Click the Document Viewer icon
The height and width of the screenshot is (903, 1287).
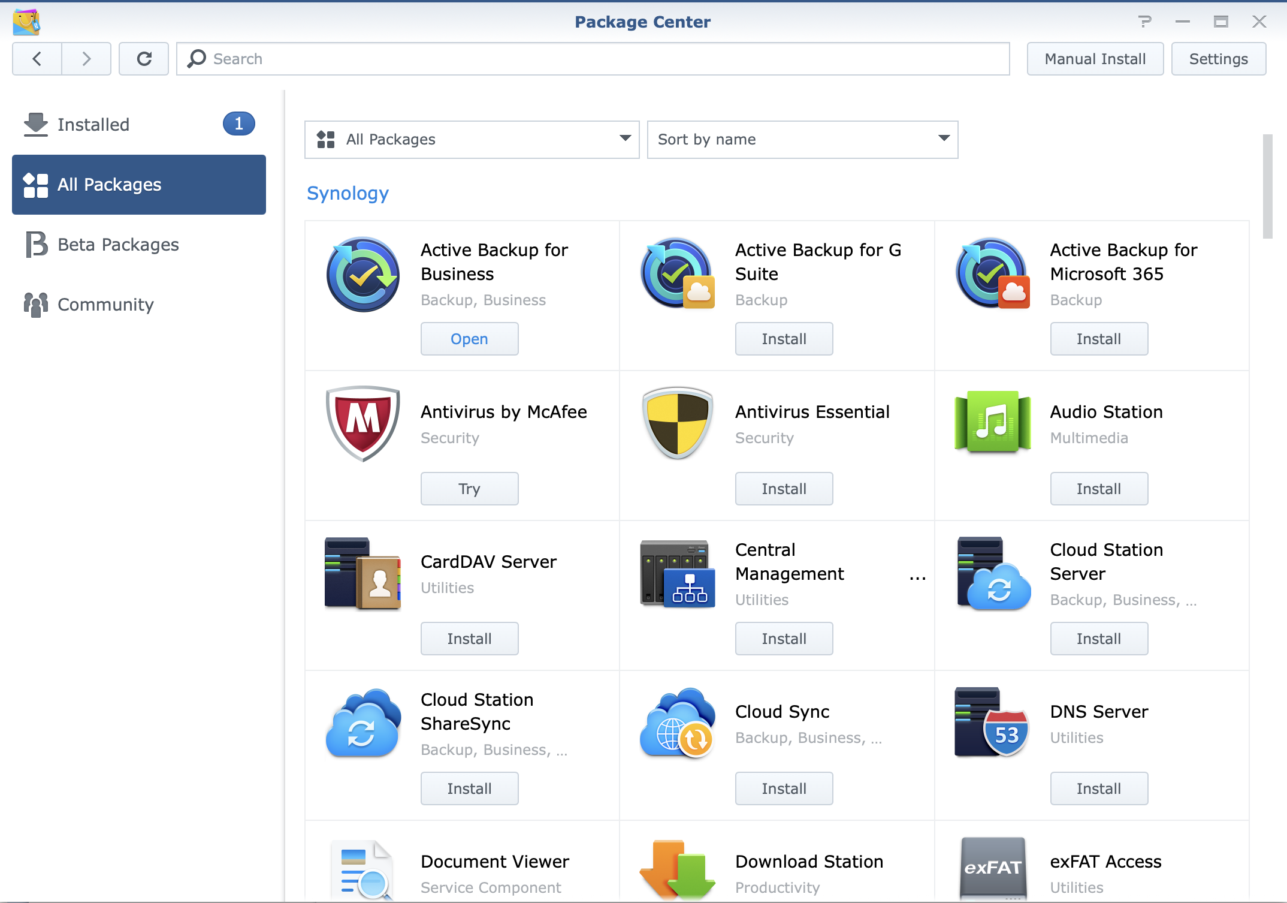click(x=362, y=869)
